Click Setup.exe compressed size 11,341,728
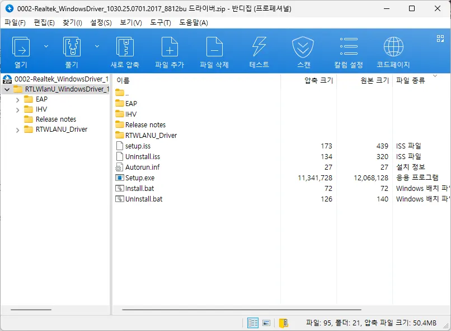Viewport: 451px width, 331px height. [315, 178]
